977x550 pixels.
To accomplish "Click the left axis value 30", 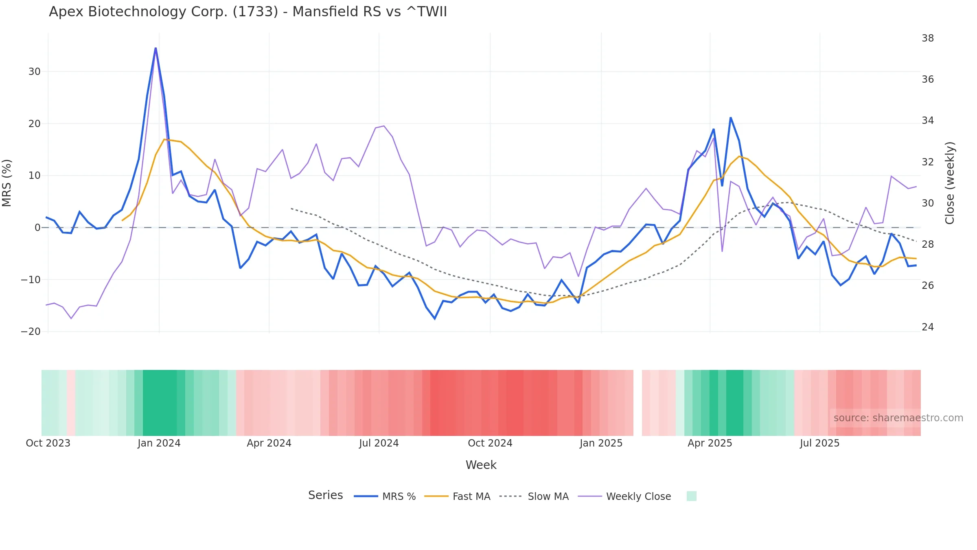I will pos(35,72).
